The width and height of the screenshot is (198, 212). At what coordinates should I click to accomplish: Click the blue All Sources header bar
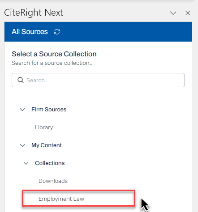[98, 32]
